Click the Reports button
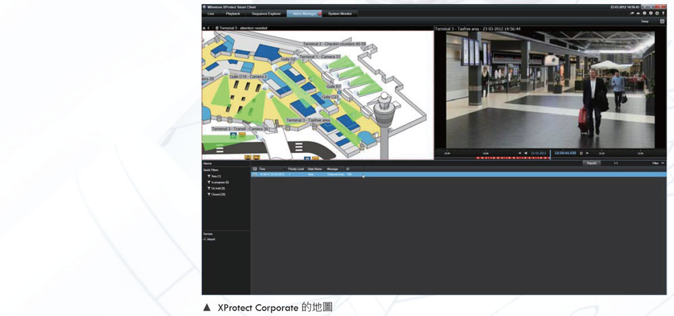 pos(592,163)
